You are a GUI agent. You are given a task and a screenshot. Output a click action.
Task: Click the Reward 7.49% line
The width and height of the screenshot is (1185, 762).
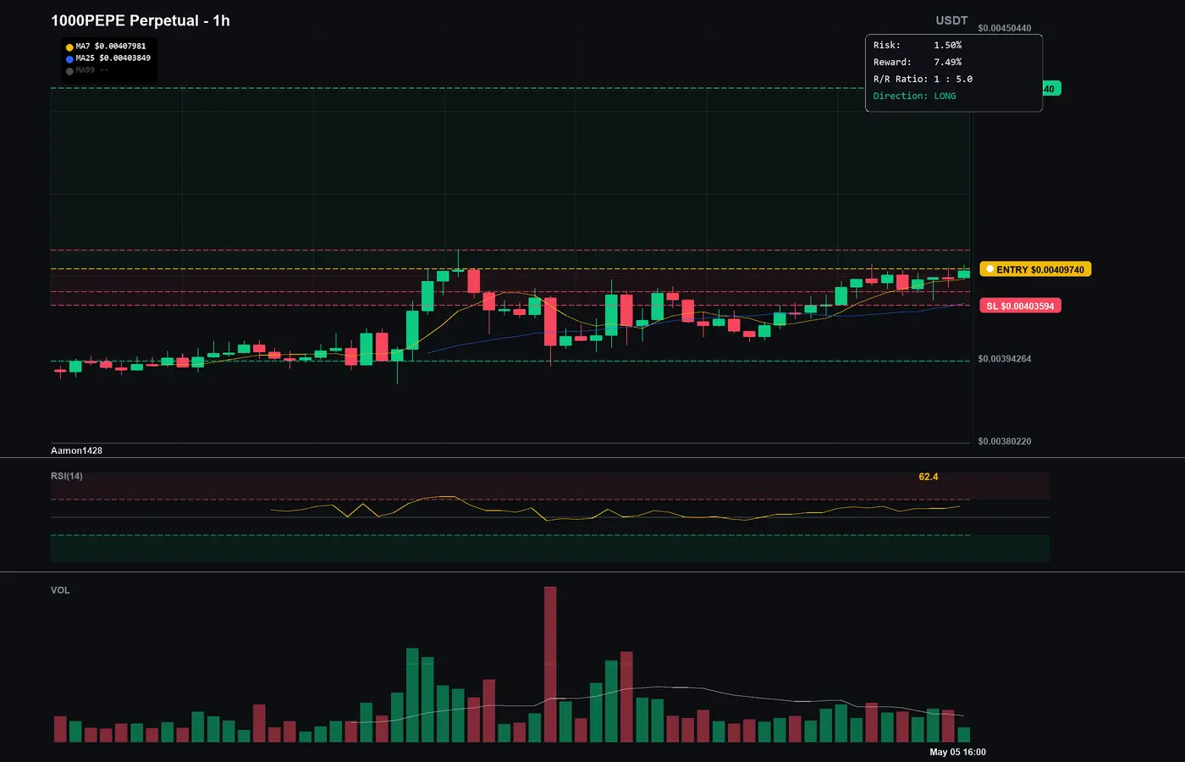pyautogui.click(x=918, y=62)
